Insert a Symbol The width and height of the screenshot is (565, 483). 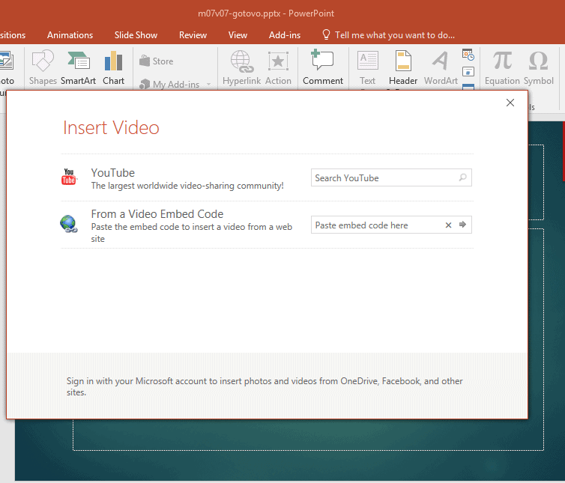click(x=538, y=67)
